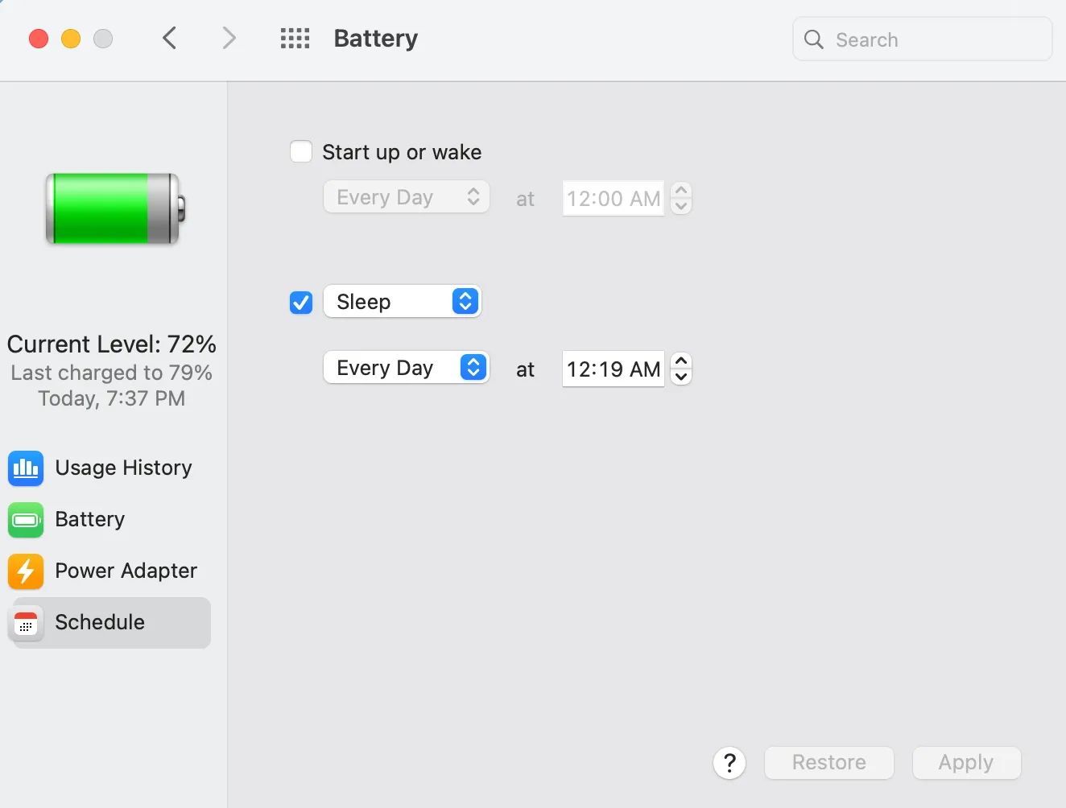Screen dimensions: 1066x808
Task: Click the magnifying glass in the search field
Action: 813,39
